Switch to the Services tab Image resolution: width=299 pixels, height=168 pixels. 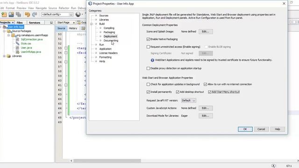click(x=35, y=22)
